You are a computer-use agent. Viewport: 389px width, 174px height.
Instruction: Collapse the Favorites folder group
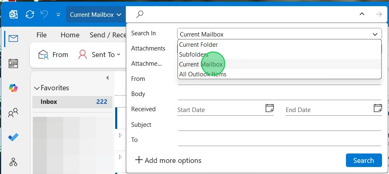coord(37,88)
